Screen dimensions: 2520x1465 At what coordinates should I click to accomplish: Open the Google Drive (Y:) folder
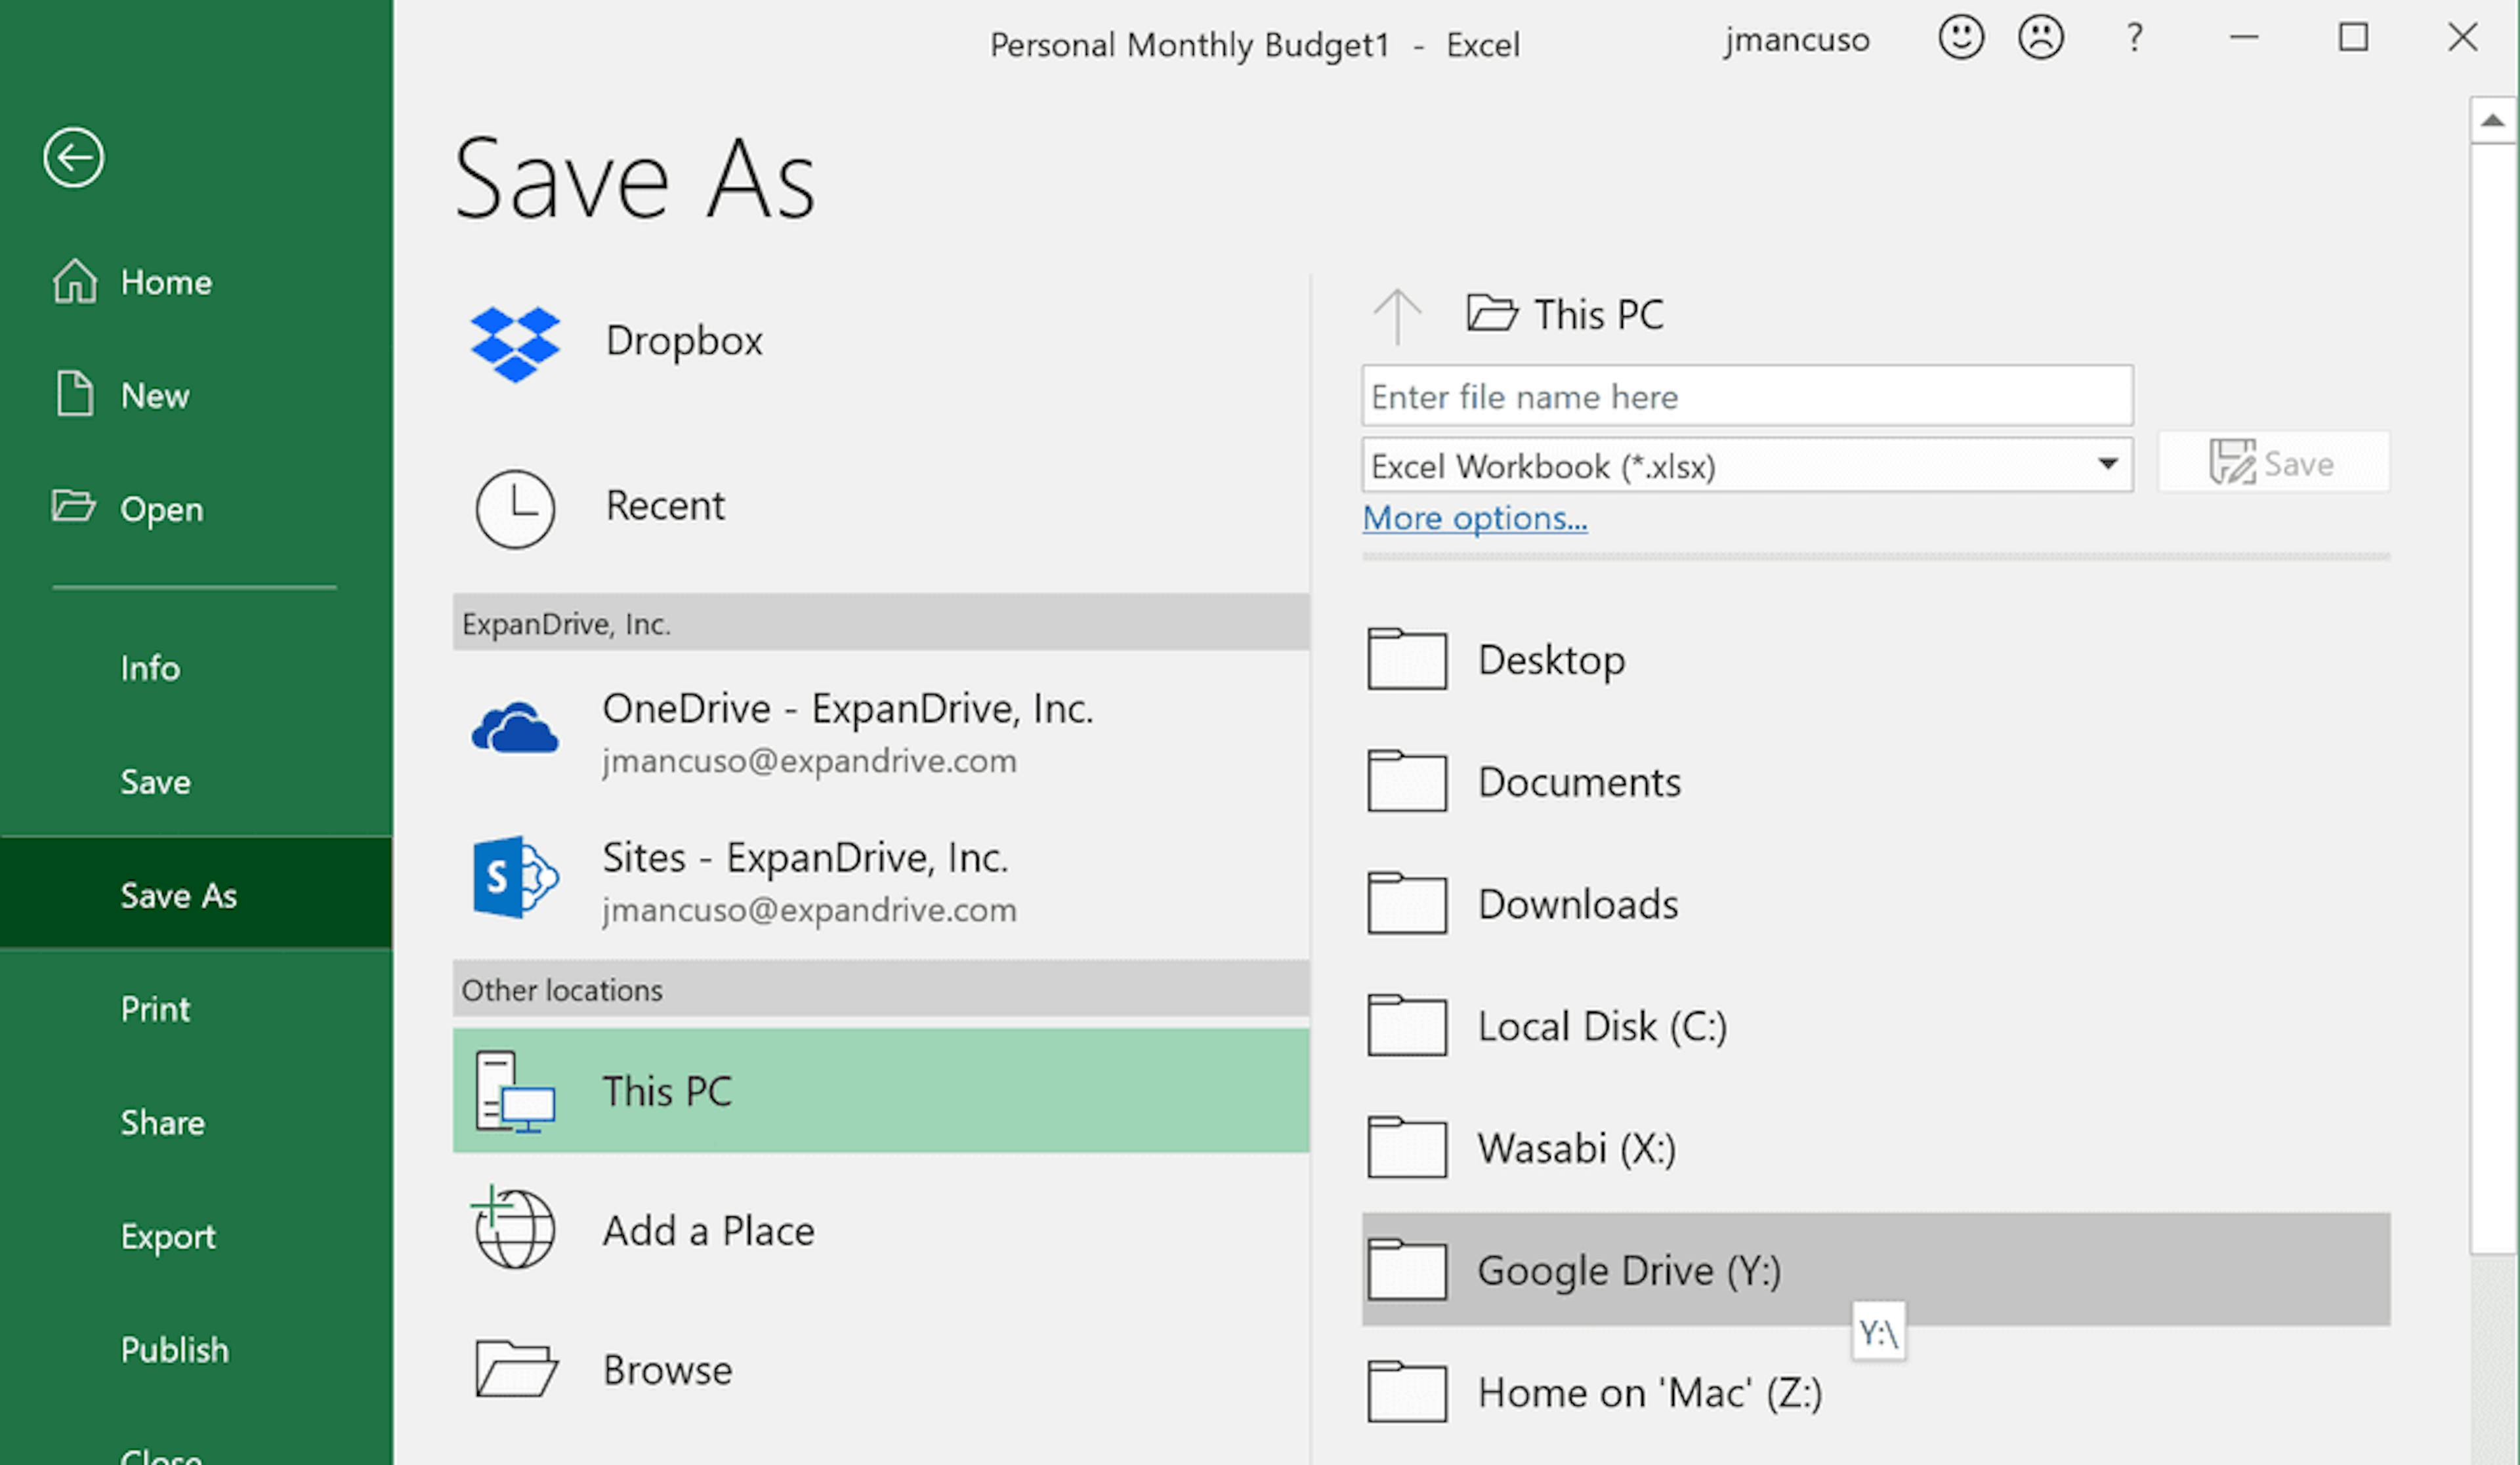pyautogui.click(x=1629, y=1270)
